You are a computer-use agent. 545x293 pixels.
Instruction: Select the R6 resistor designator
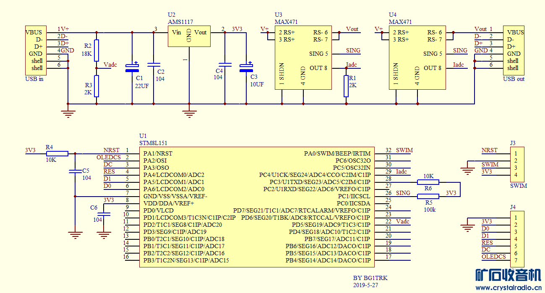[x=428, y=189]
